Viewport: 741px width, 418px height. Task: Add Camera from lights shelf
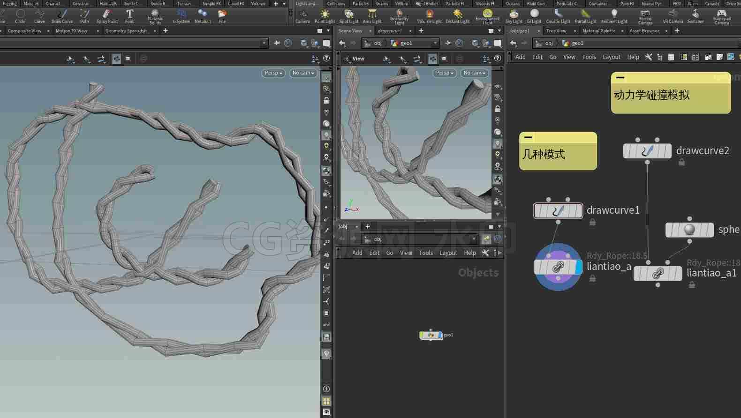click(x=302, y=16)
